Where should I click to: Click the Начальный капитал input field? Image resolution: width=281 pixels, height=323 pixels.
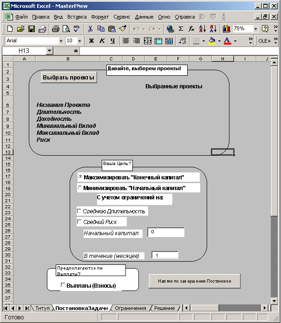click(166, 232)
